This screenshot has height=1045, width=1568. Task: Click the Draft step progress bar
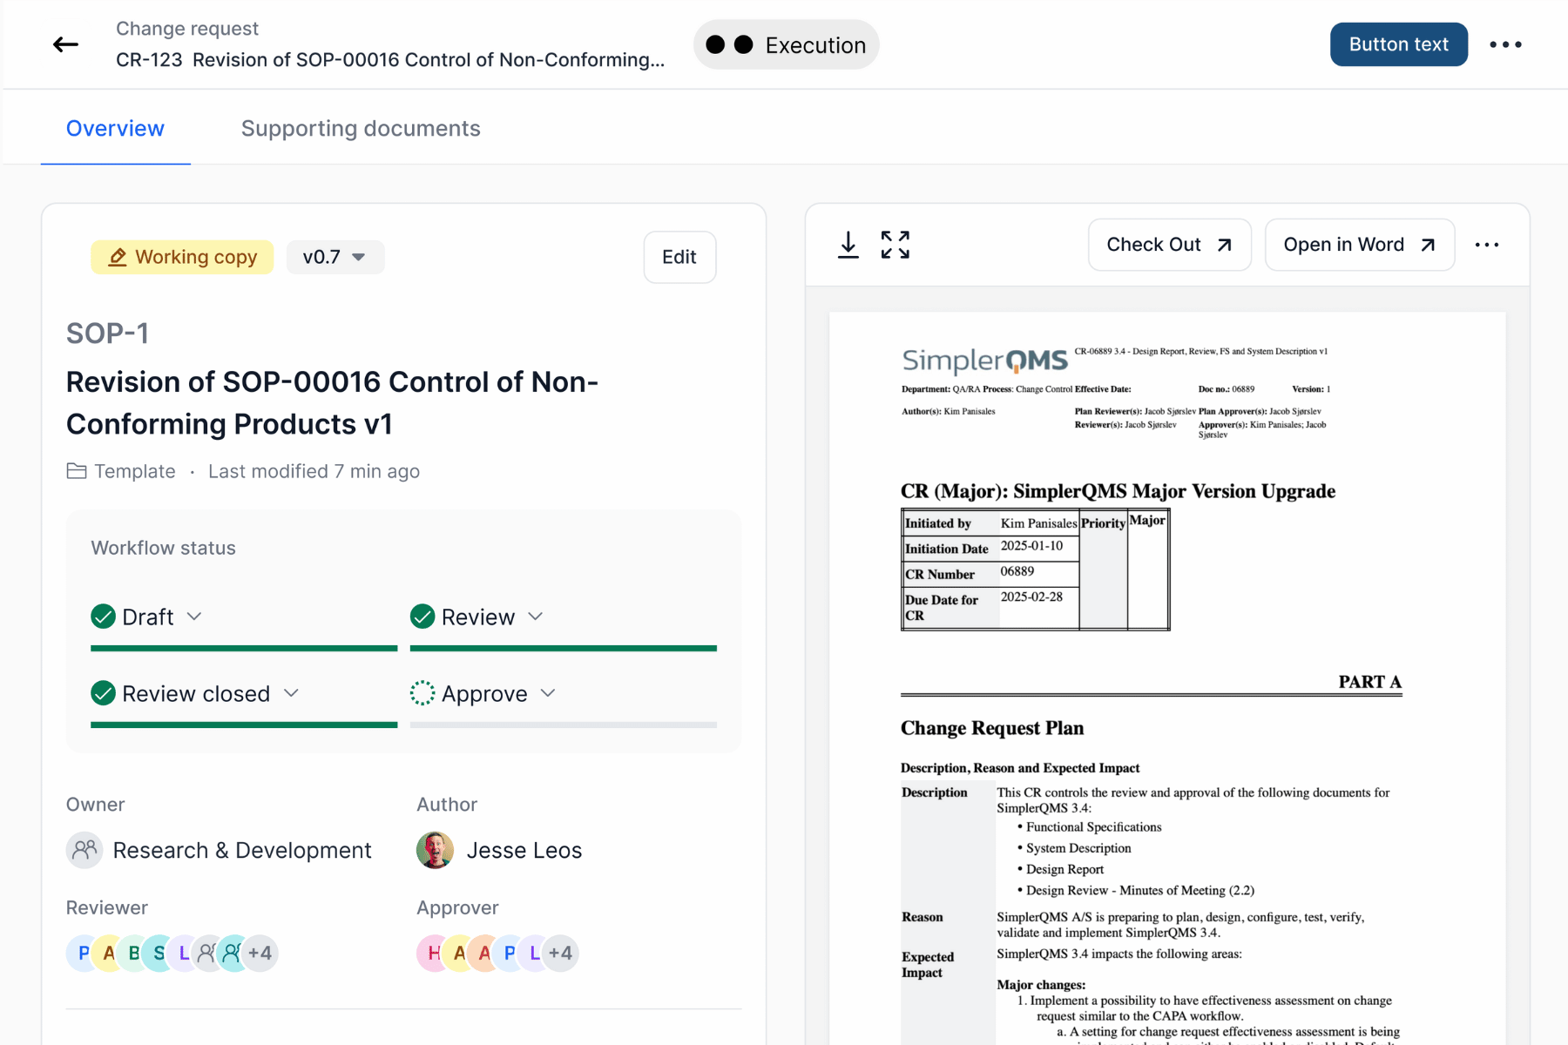pyautogui.click(x=244, y=648)
